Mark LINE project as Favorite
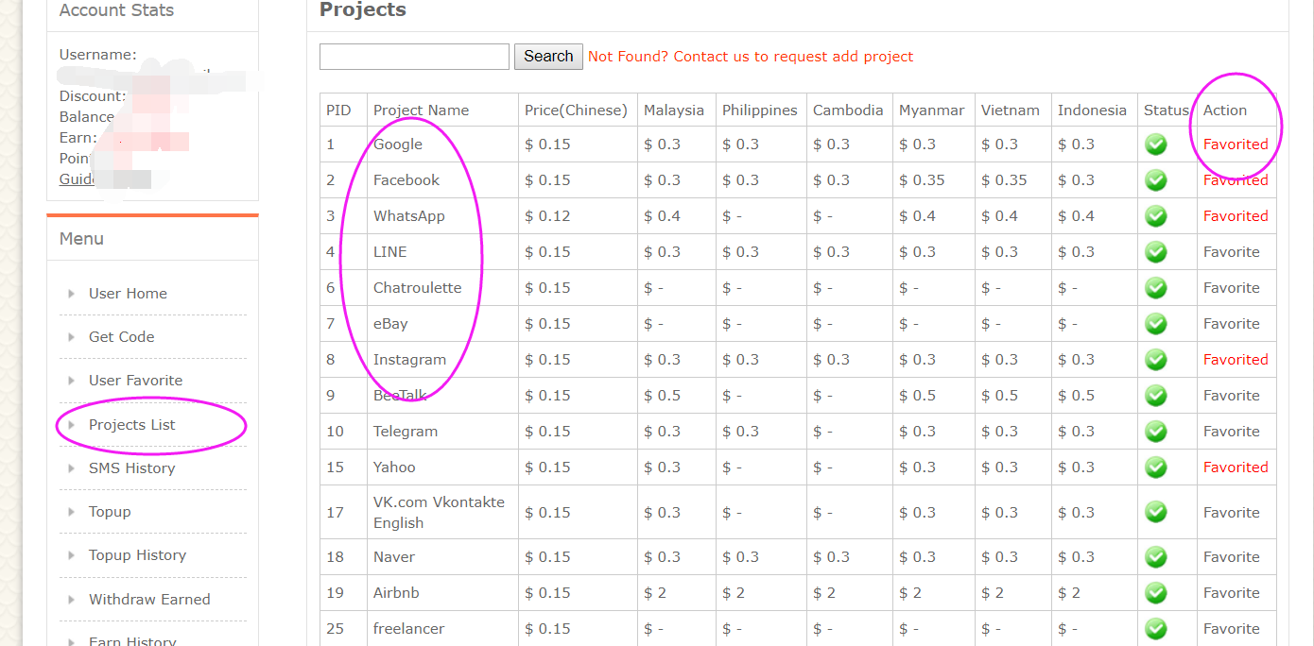This screenshot has width=1314, height=646. tap(1231, 252)
